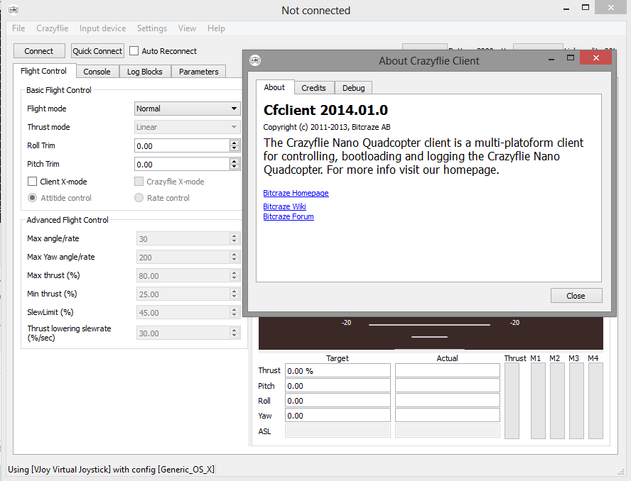The height and width of the screenshot is (481, 631).
Task: Decrease Pitch Trim with the down arrow
Action: tap(234, 167)
